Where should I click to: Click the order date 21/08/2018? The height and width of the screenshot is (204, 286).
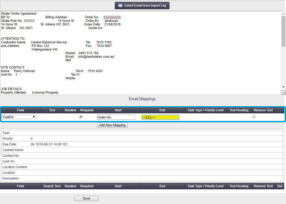(x=112, y=25)
